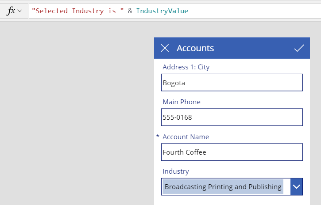Click the required asterisk beside Account Name

click(x=158, y=136)
